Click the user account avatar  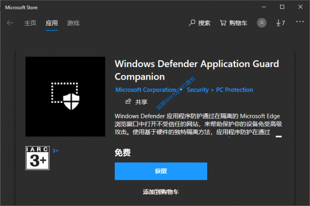(262, 23)
